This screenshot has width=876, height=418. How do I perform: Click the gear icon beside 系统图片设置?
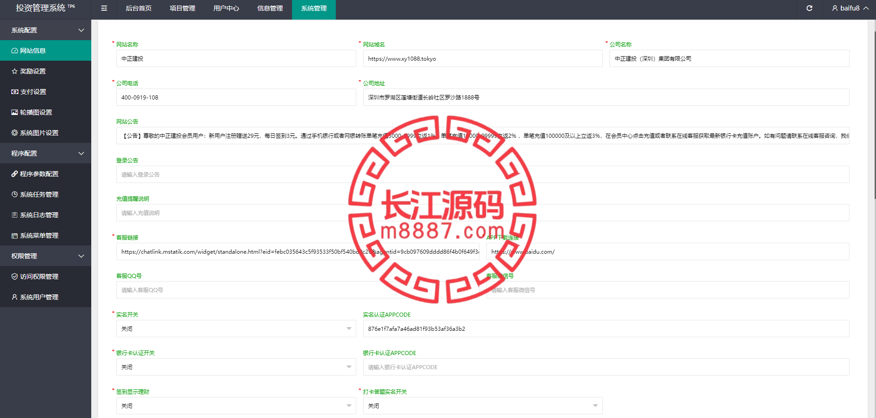[x=15, y=133]
